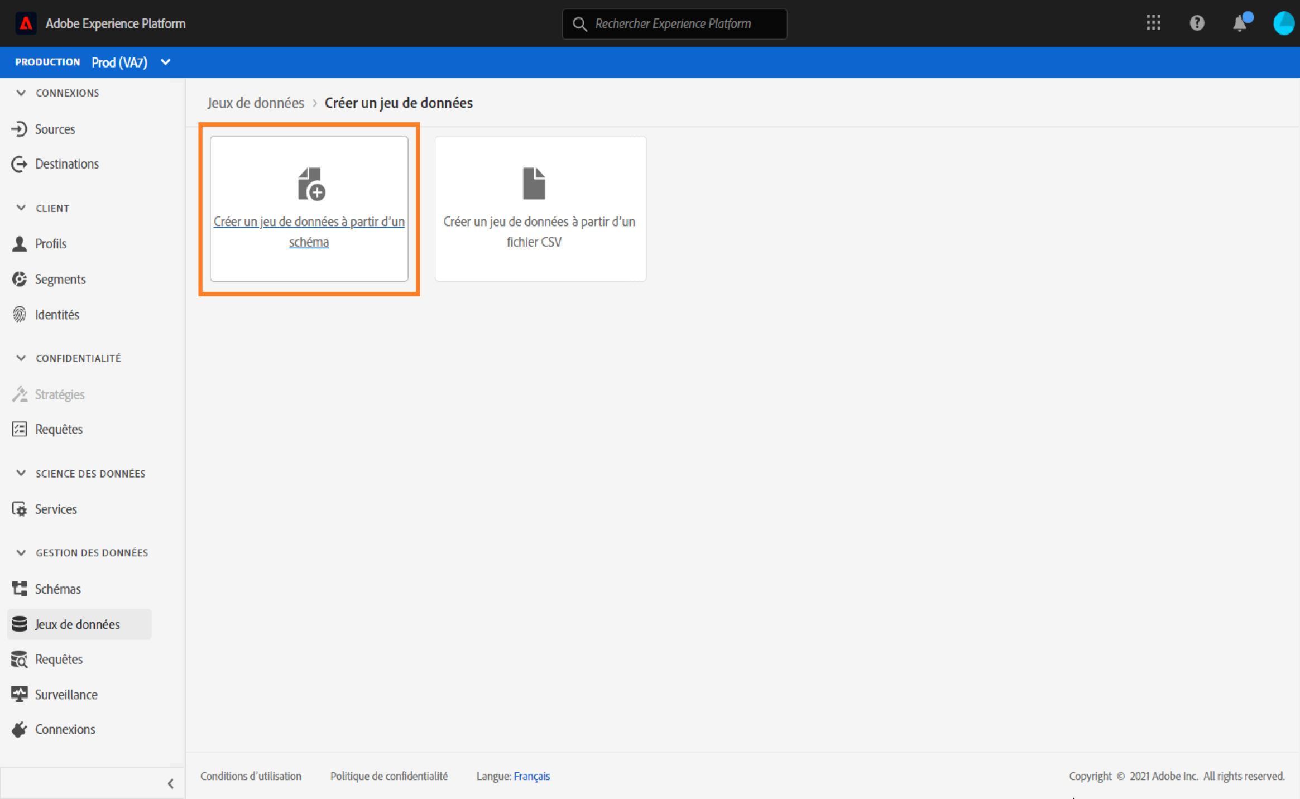Open the user profile avatar
The width and height of the screenshot is (1300, 799).
point(1283,23)
